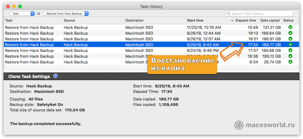Click the 18:13 elapsed time cell
The height and width of the screenshot is (139, 303).
coord(253,33)
